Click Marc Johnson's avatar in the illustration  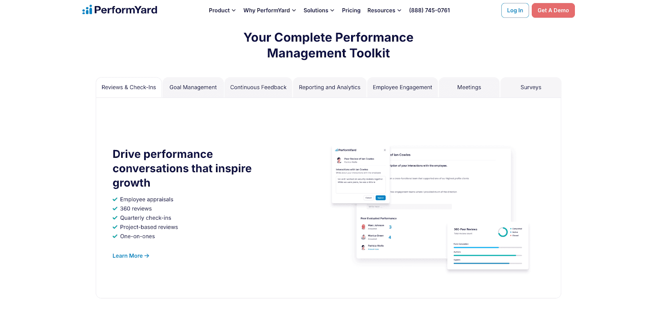[x=363, y=227]
